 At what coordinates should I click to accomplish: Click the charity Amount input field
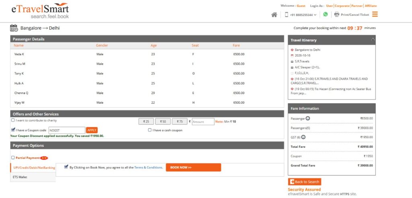point(203,122)
